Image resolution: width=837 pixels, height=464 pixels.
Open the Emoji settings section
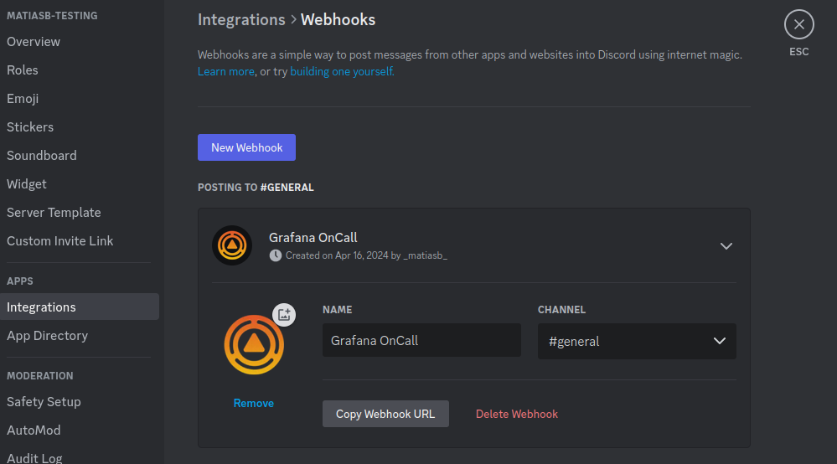[23, 99]
